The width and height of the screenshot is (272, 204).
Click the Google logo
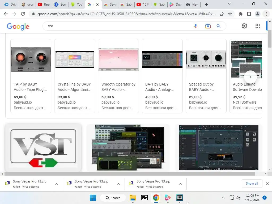point(18,26)
